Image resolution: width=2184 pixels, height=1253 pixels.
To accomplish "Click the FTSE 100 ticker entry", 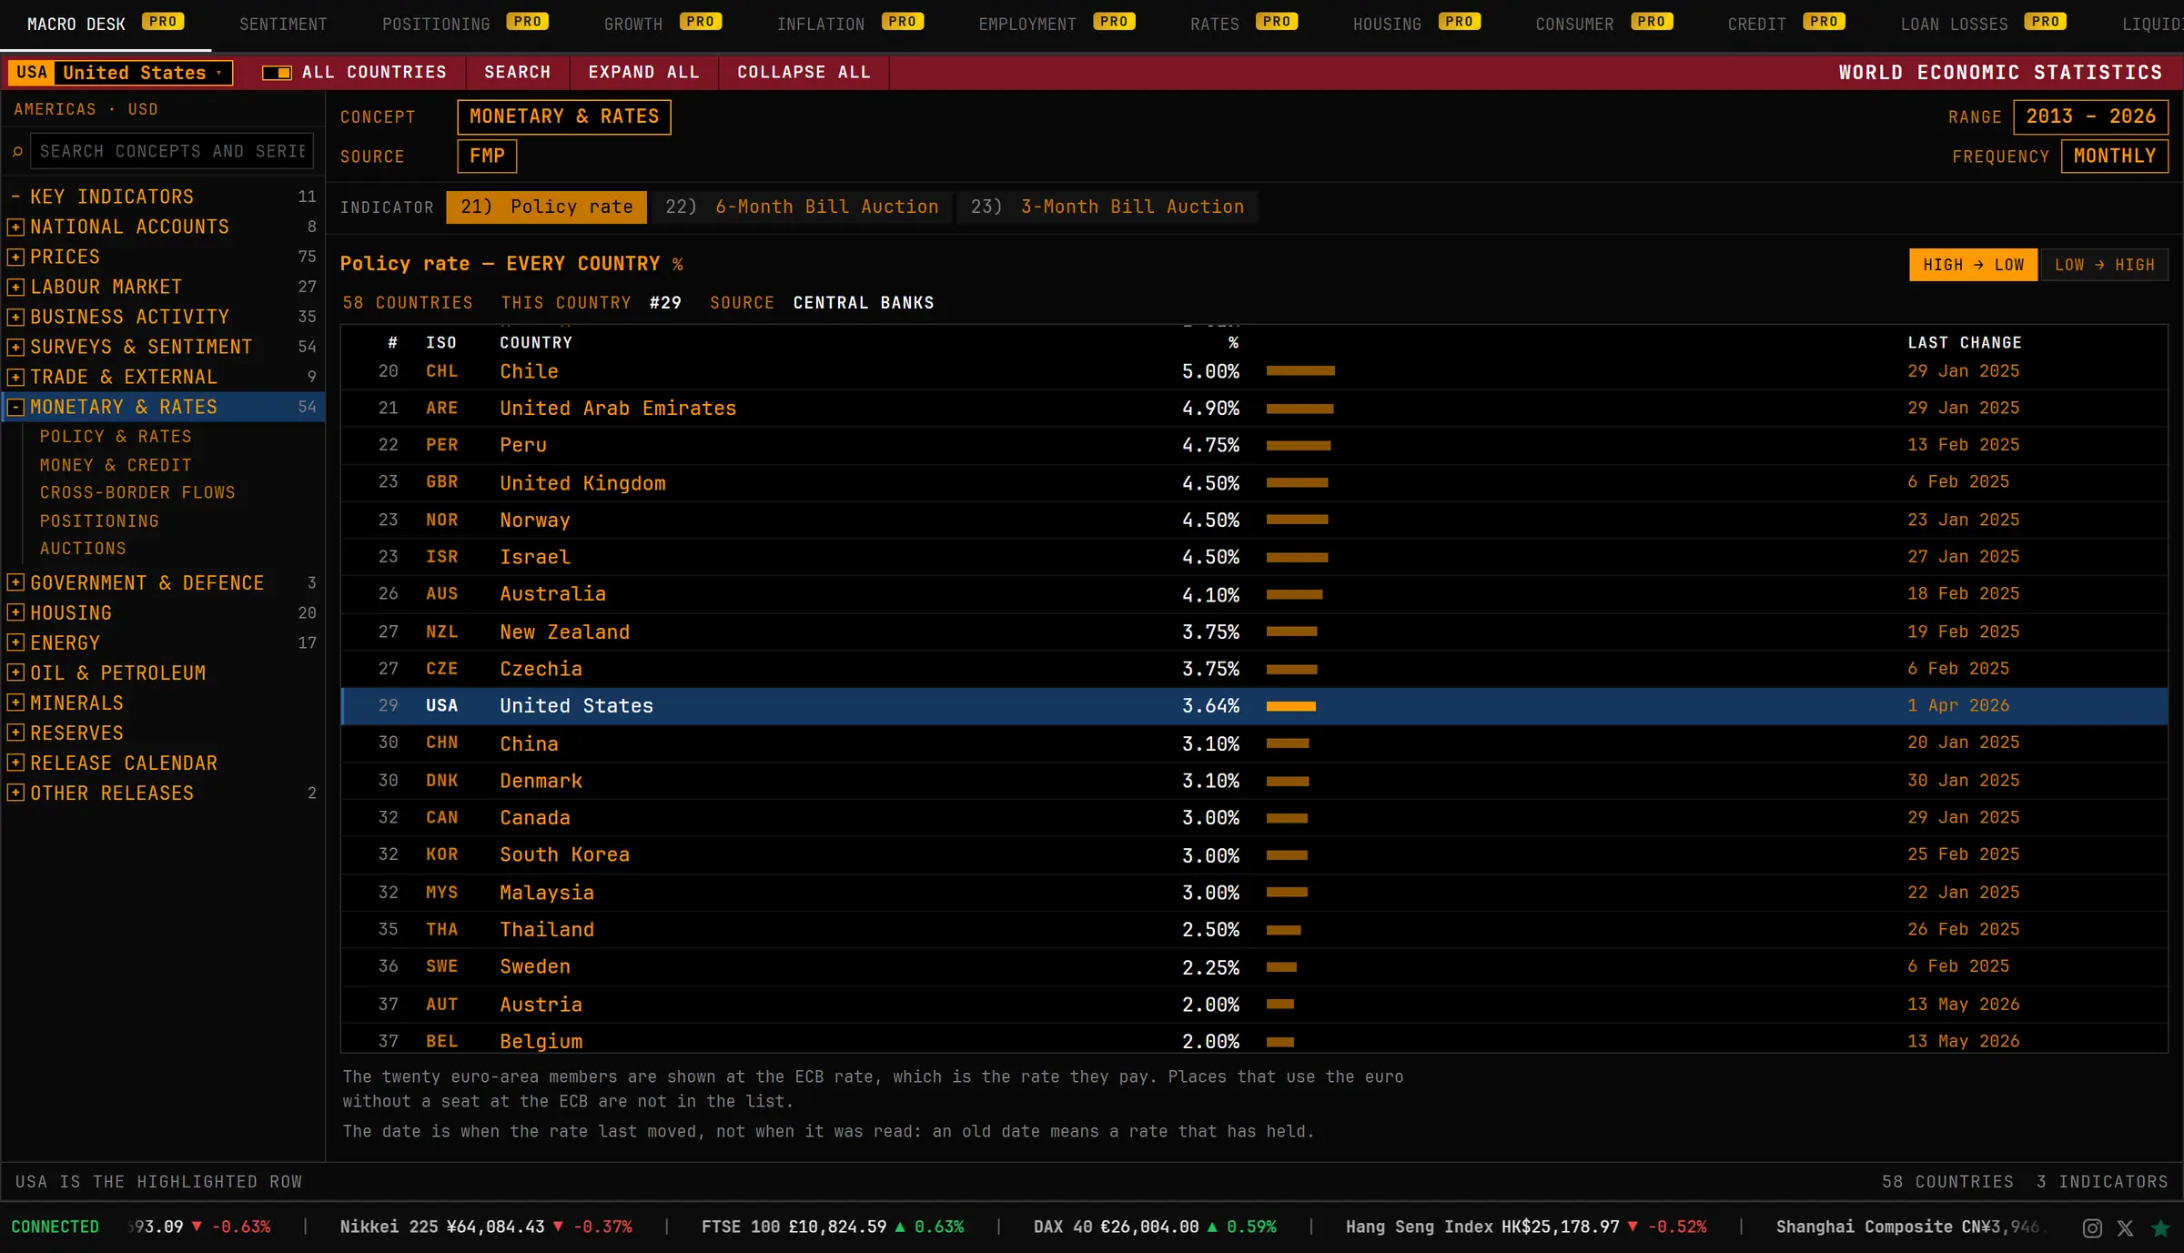I will [x=833, y=1228].
